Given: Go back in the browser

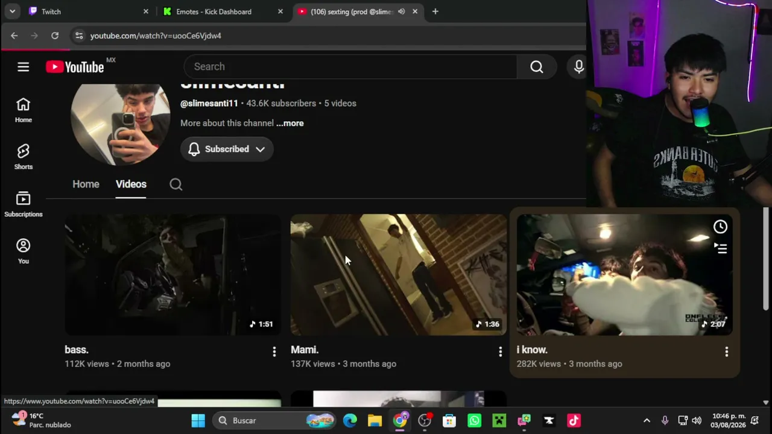Looking at the screenshot, I should pyautogui.click(x=14, y=36).
